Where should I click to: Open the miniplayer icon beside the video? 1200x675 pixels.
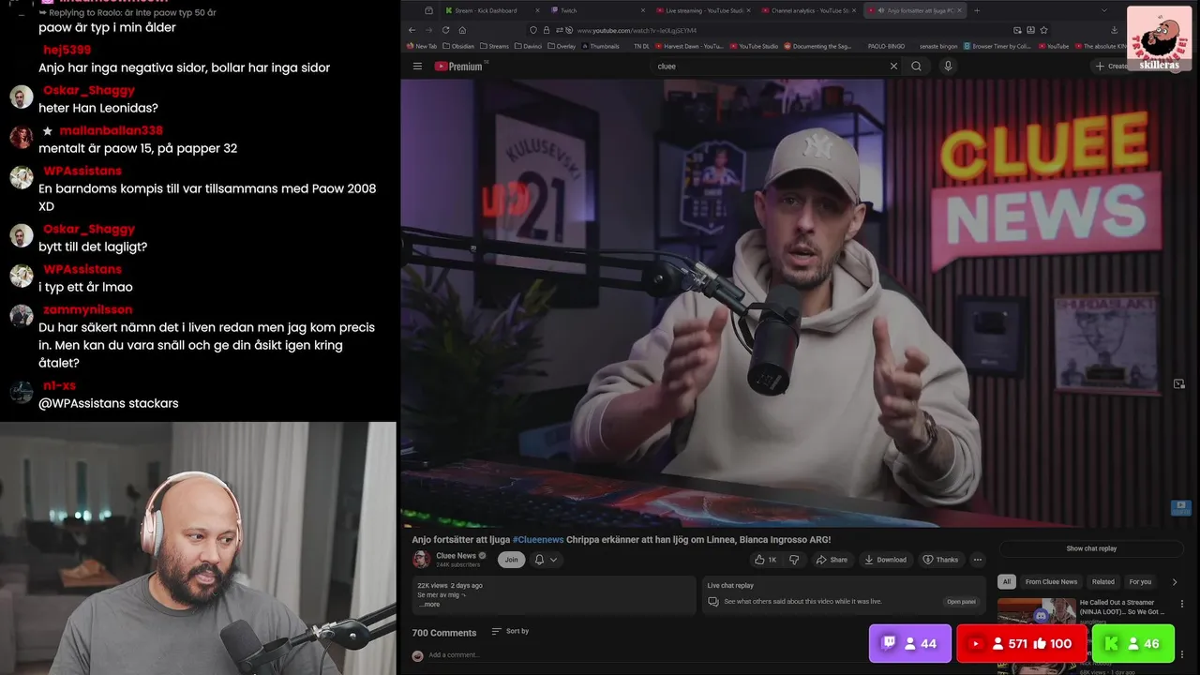click(1179, 383)
